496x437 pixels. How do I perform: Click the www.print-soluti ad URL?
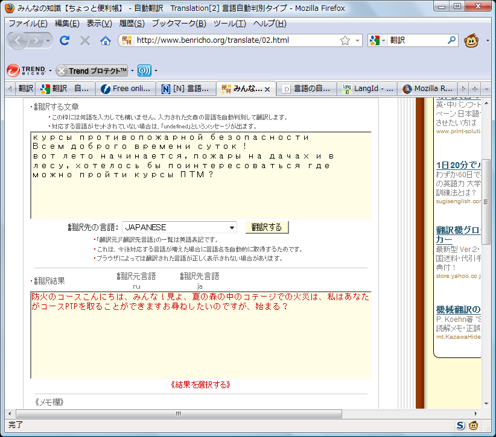click(x=459, y=131)
